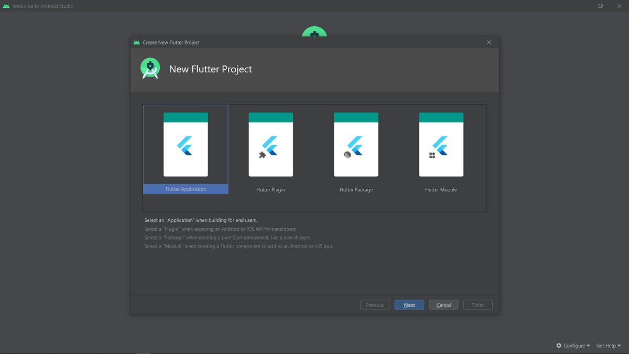629x354 pixels.
Task: Click the Finish button
Action: (x=478, y=305)
